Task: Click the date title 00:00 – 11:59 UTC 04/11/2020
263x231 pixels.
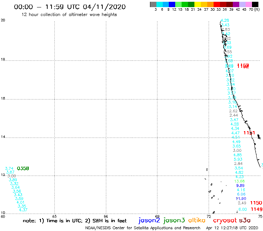Action: point(70,7)
